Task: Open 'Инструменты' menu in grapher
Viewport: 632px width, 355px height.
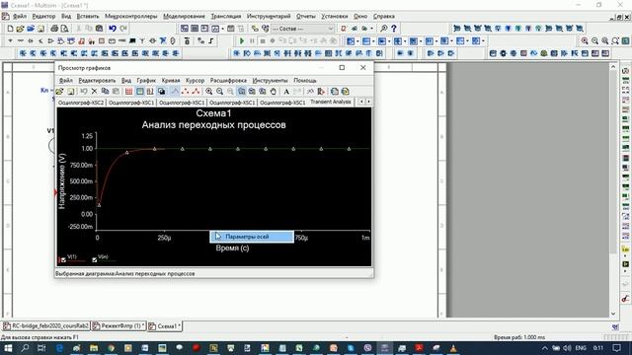Action: 270,81
